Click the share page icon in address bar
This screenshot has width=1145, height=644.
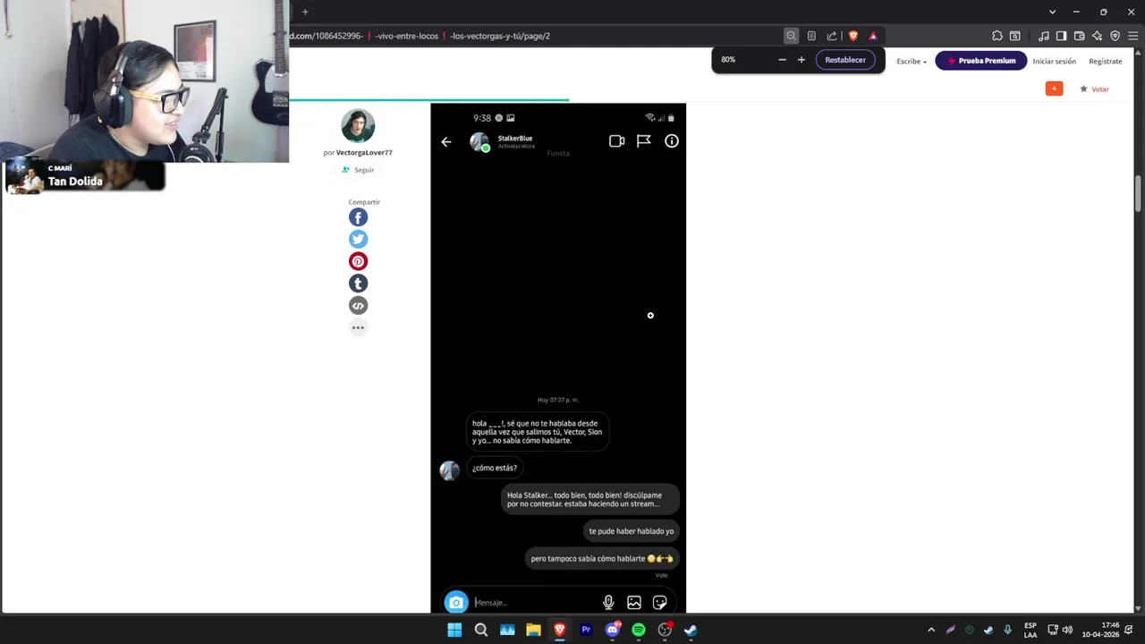832,36
